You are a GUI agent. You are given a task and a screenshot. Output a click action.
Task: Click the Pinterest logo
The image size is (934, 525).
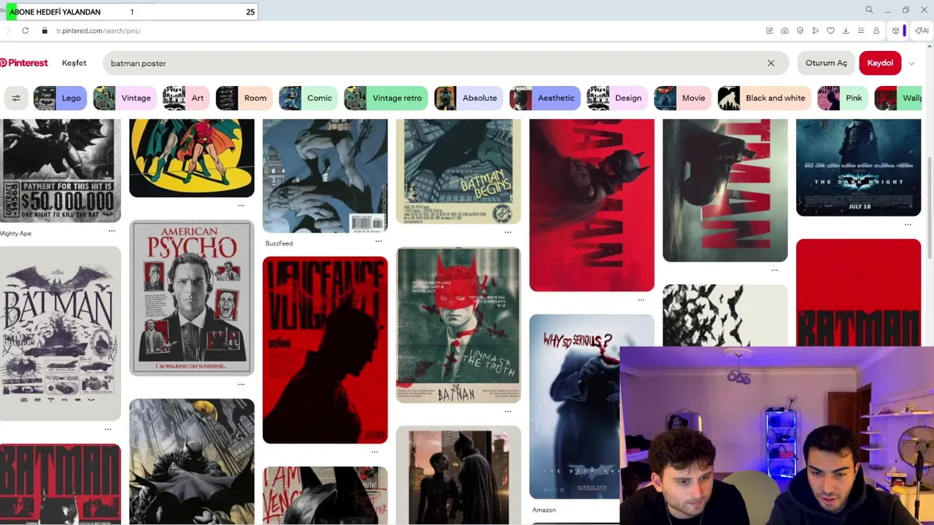(x=24, y=63)
